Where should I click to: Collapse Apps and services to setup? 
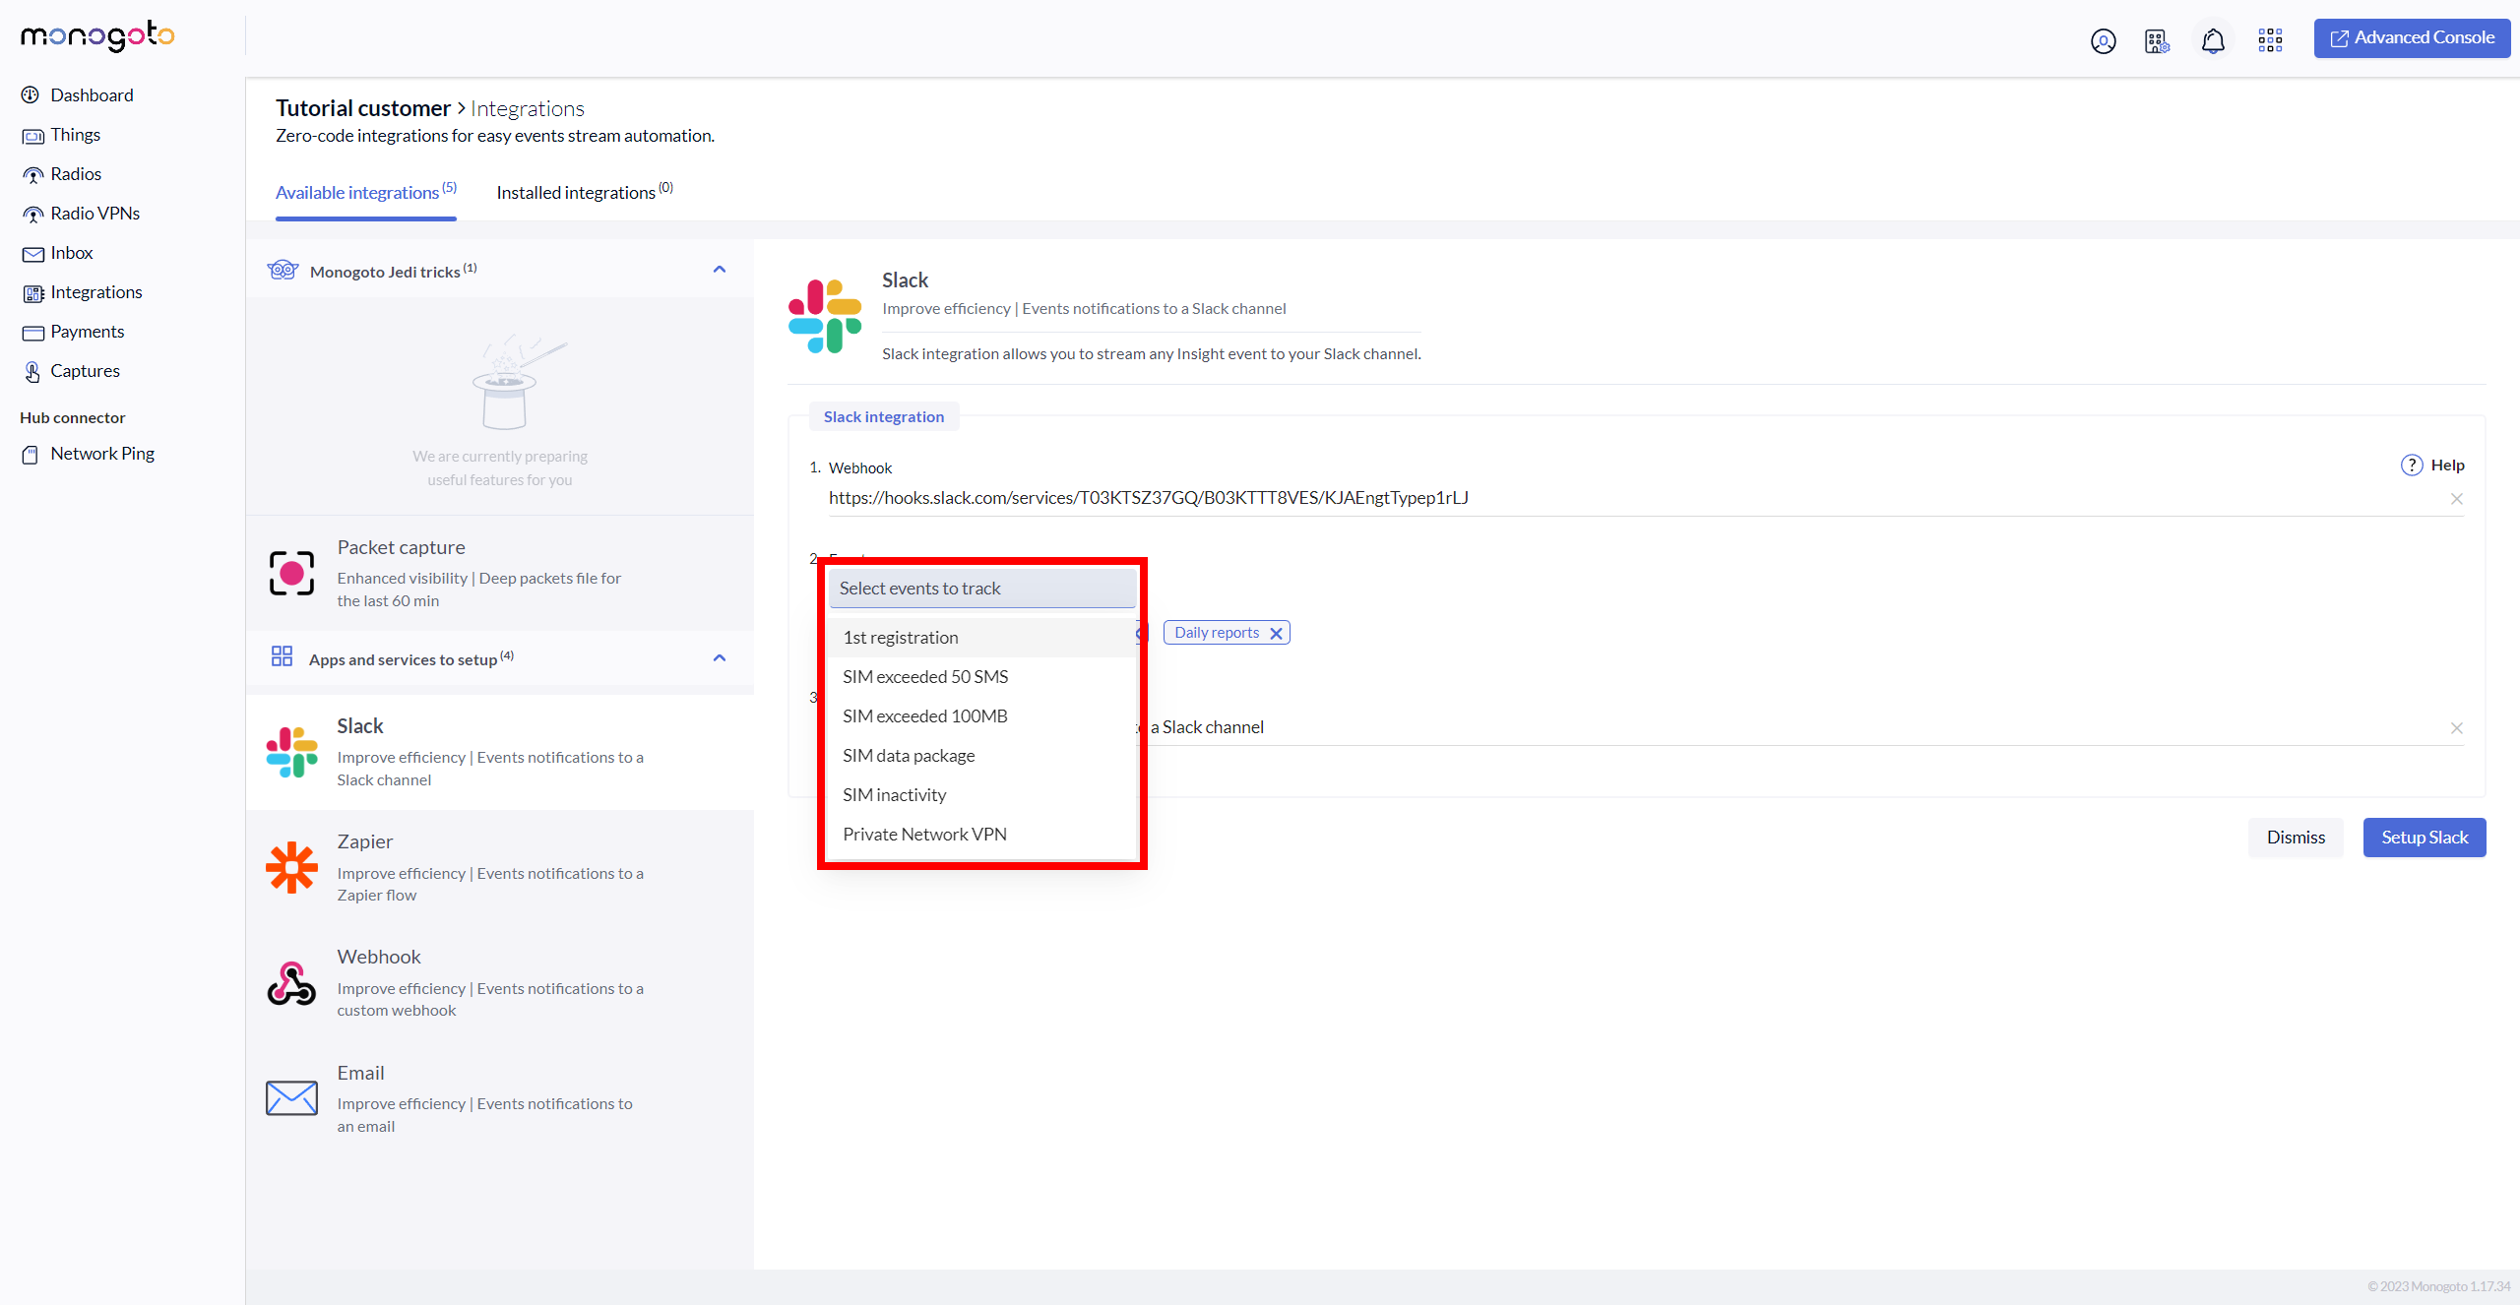tap(719, 658)
